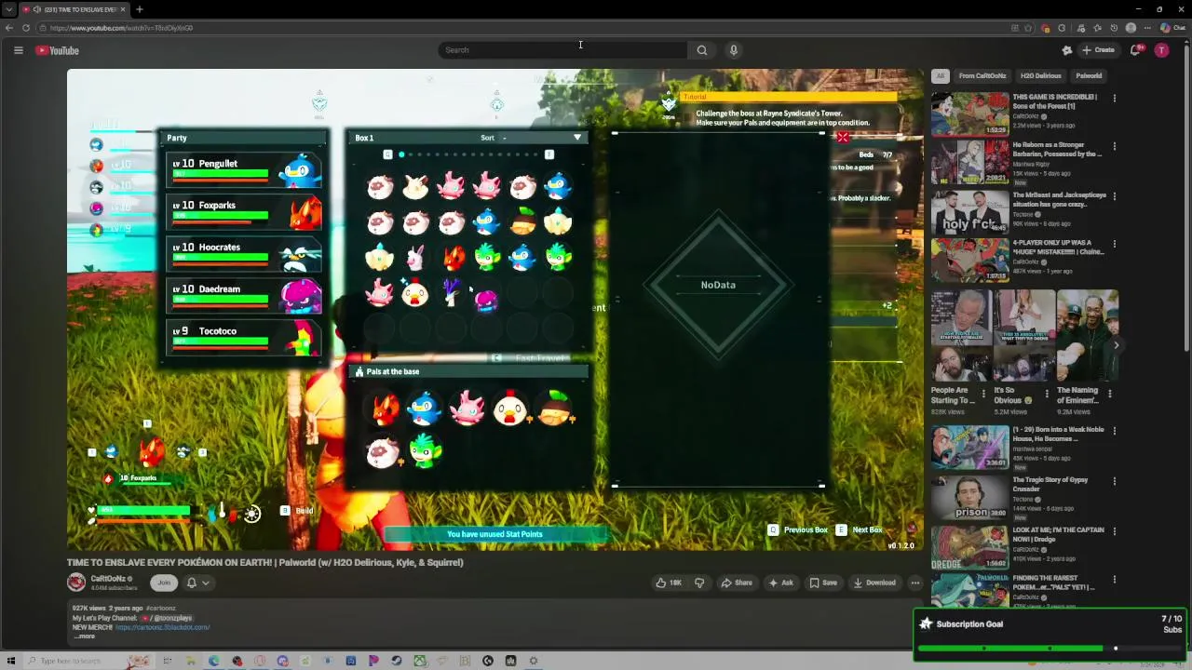Click the browser address bar URL
The image size is (1192, 670).
coord(121,28)
